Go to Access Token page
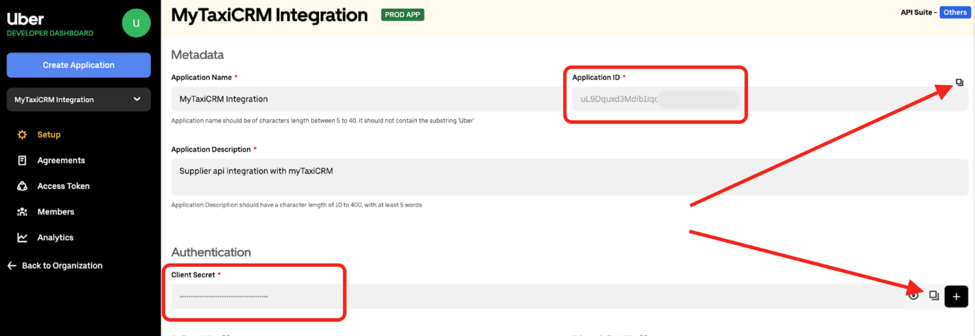 point(63,186)
